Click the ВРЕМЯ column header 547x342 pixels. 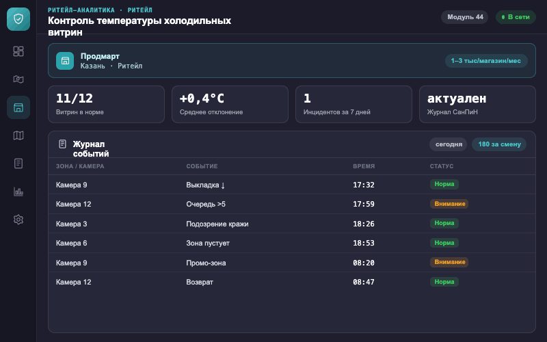click(364, 166)
